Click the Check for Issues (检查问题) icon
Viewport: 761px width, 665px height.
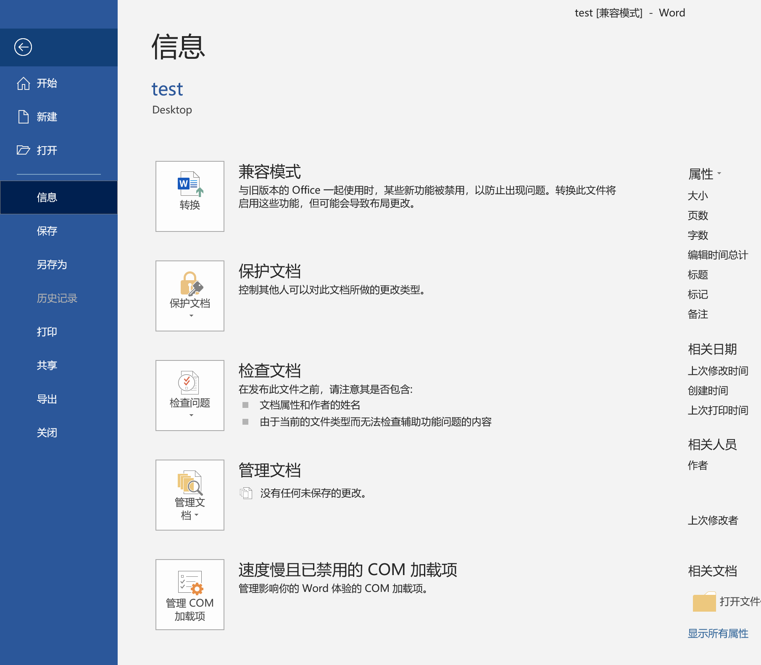[189, 383]
